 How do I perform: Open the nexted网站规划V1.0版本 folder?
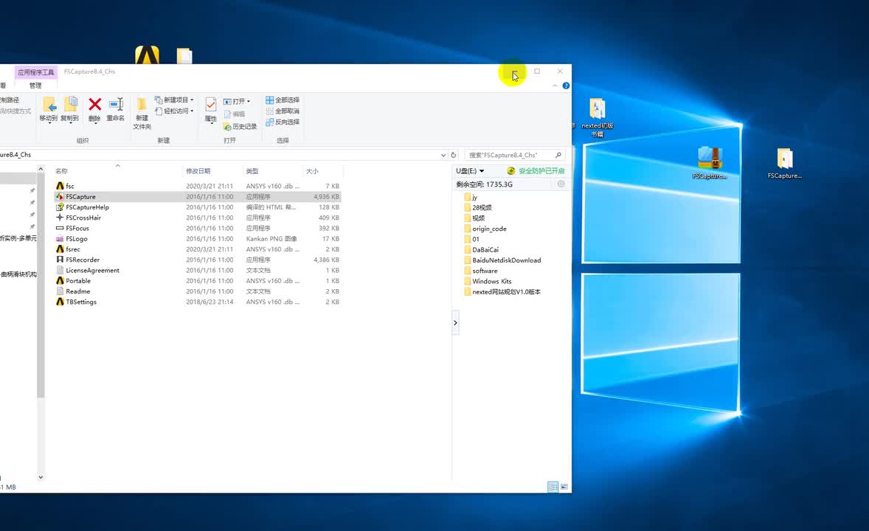click(x=502, y=292)
